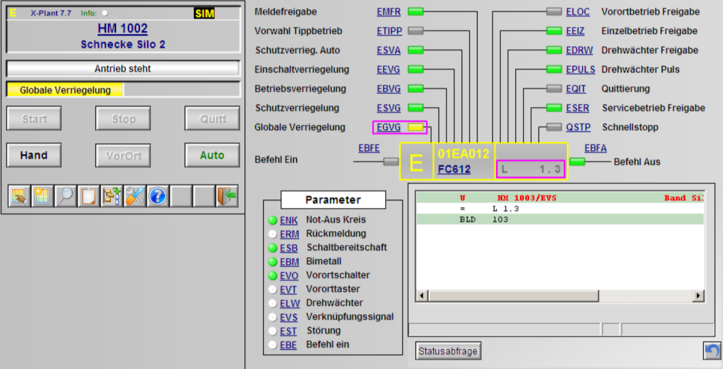
Task: Open the EBFE link
Action: click(369, 148)
